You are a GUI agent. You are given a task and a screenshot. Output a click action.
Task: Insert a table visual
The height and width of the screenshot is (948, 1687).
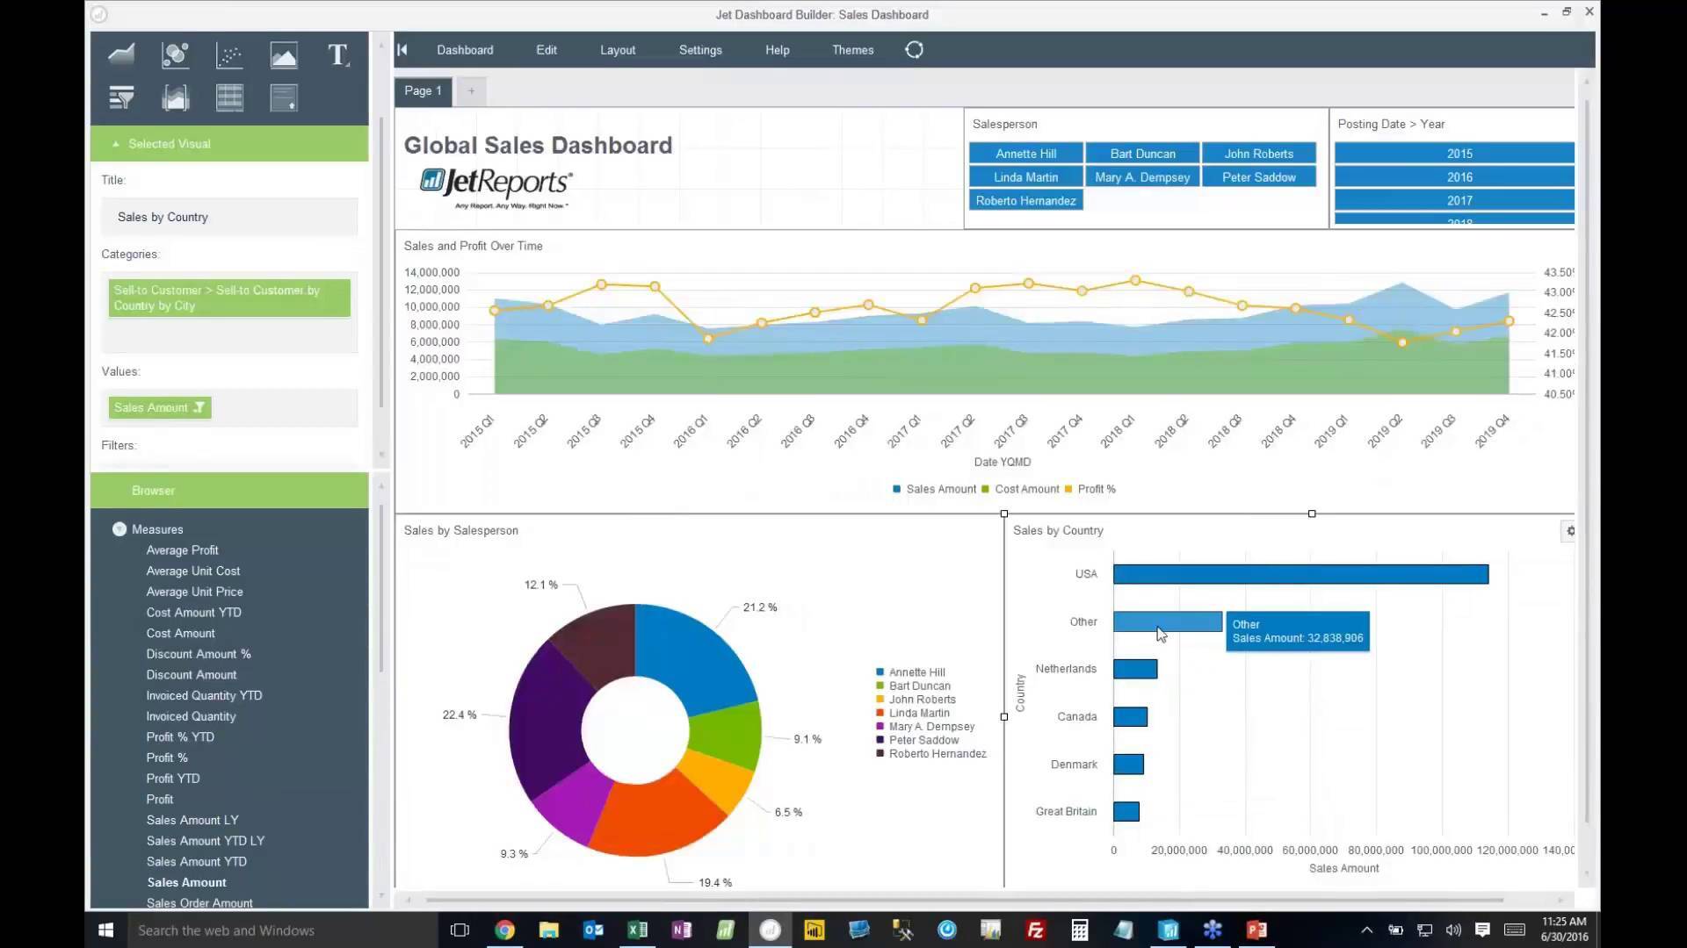pyautogui.click(x=229, y=97)
